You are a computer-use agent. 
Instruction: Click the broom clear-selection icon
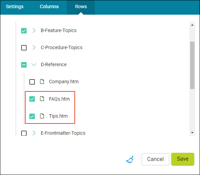[x=130, y=159]
